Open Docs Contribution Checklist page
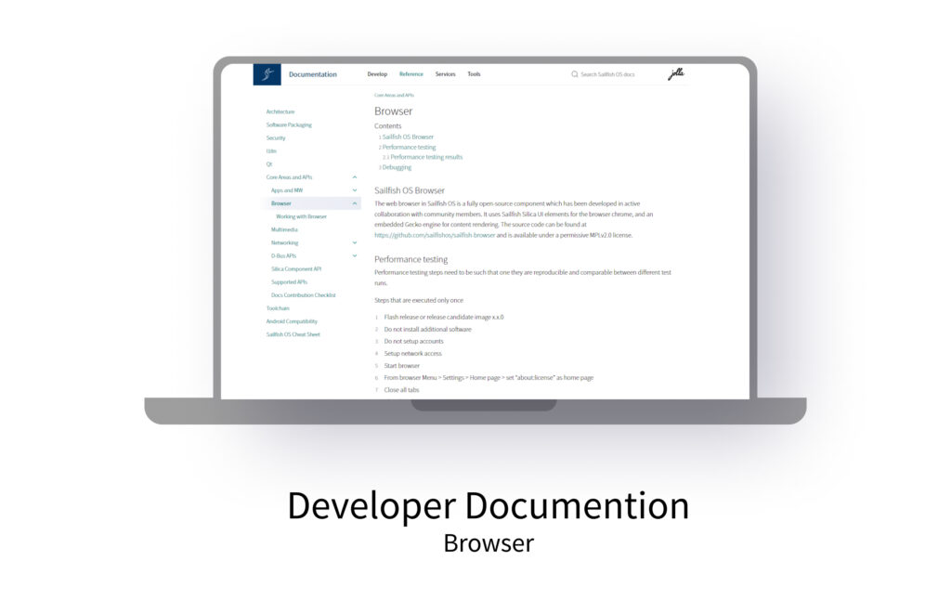Viewport: 951px width, 600px height. click(x=304, y=295)
